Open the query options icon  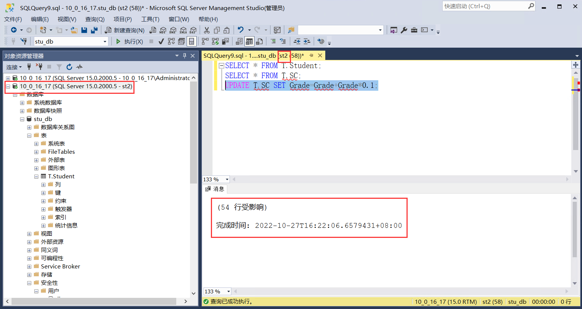point(181,41)
